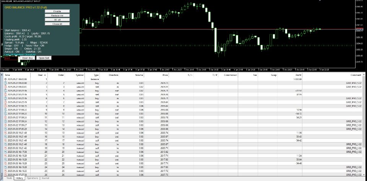Image resolution: width=367 pixels, height=181 pixels.
Task: Click the Enable button in Grid Balance panel
Action: (57, 11)
